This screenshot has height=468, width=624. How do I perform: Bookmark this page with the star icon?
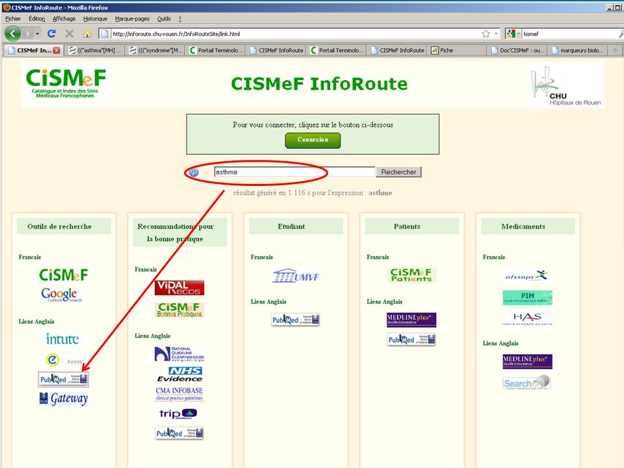click(486, 34)
